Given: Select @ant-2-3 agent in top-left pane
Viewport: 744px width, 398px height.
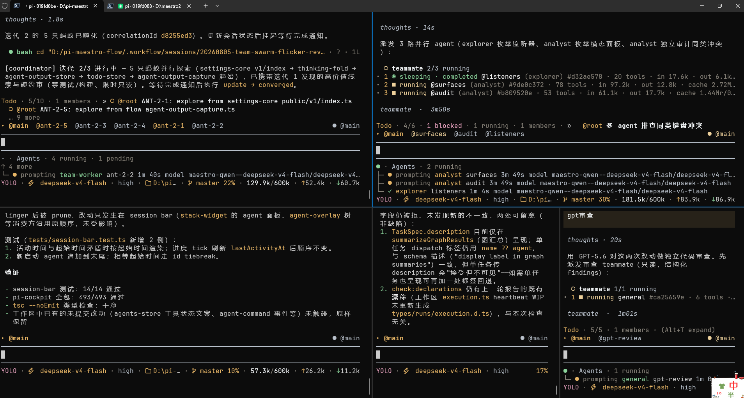Looking at the screenshot, I should (x=90, y=126).
